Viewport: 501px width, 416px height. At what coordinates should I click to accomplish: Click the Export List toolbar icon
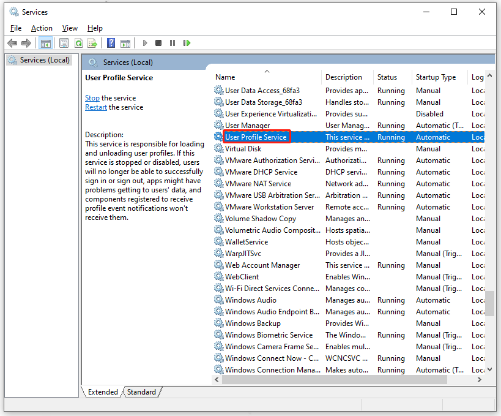click(x=92, y=43)
